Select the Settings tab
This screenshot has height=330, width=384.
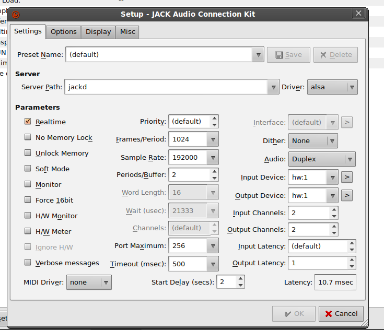28,31
